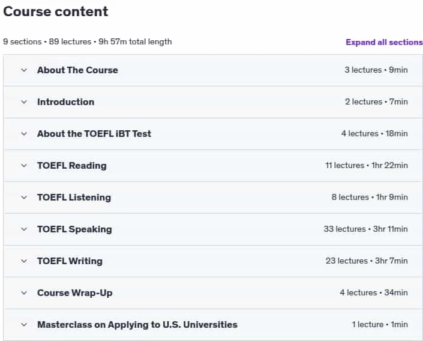Expand the Course Wrap-Up chevron
This screenshot has width=423, height=341.
[24, 292]
